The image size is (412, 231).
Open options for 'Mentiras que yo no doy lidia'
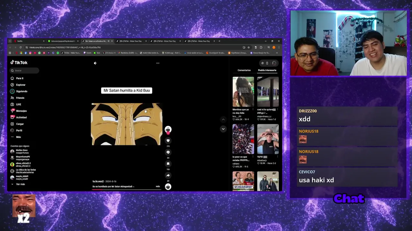tap(253, 109)
